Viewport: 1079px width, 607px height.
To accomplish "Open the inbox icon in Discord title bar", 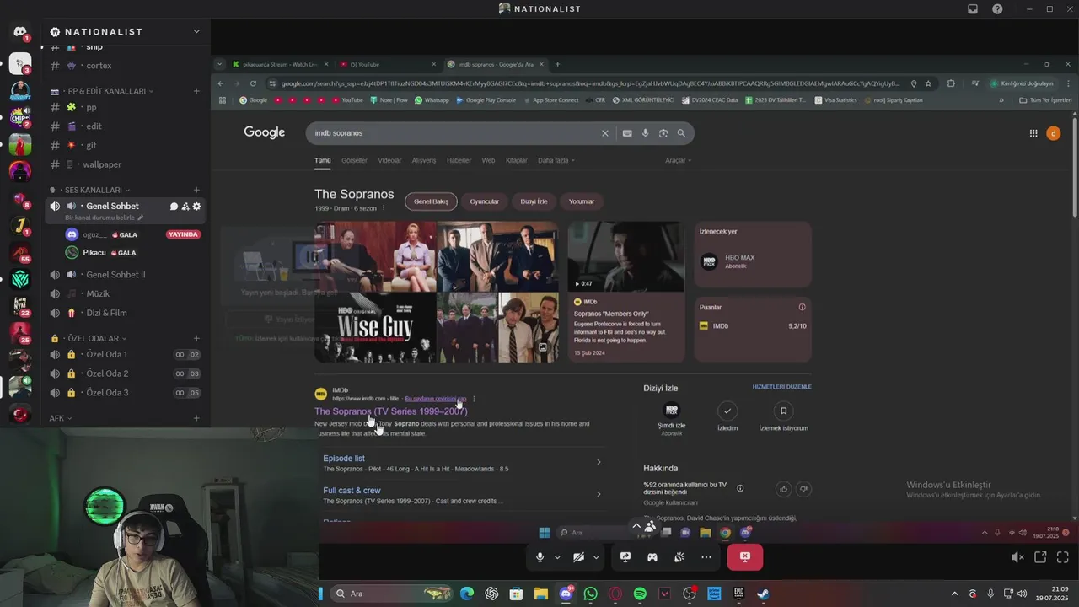I will (x=973, y=8).
